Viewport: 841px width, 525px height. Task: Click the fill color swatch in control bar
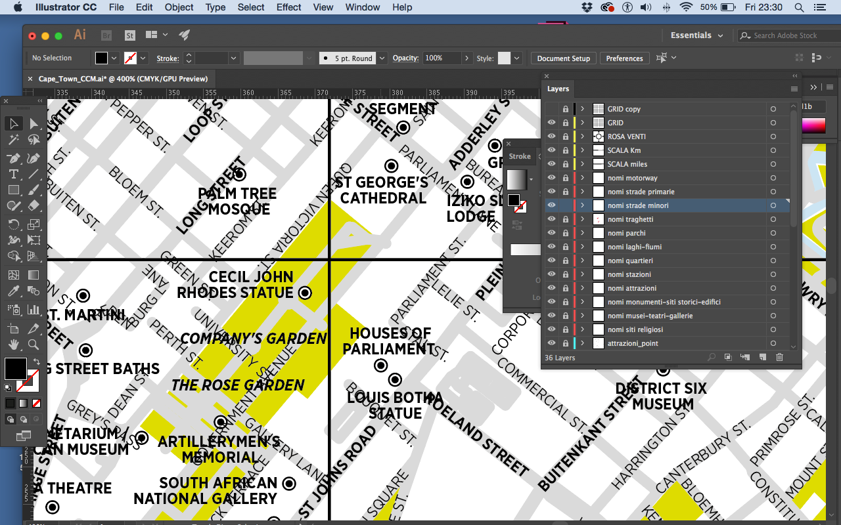(x=101, y=58)
